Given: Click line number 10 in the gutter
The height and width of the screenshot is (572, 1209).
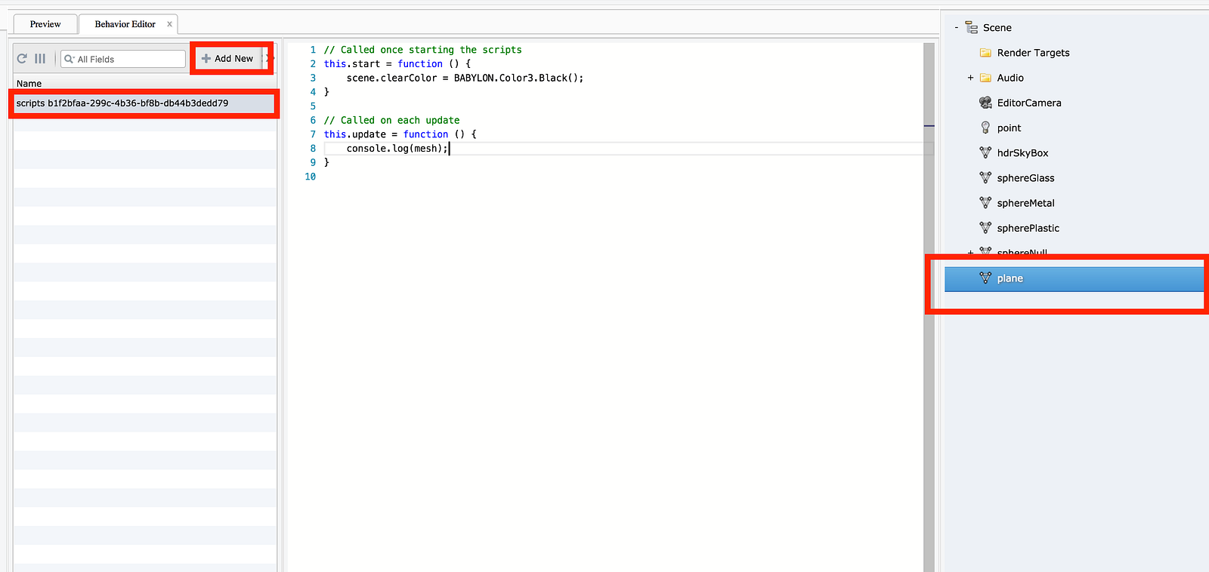Looking at the screenshot, I should (x=310, y=177).
